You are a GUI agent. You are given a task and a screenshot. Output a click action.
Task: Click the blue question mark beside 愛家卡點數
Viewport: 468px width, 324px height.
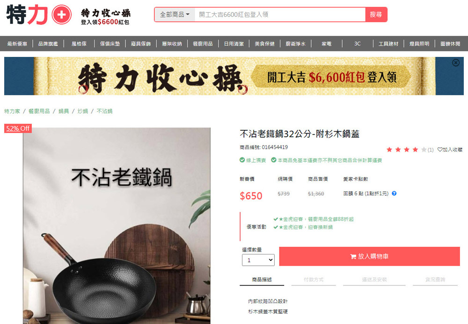point(394,193)
